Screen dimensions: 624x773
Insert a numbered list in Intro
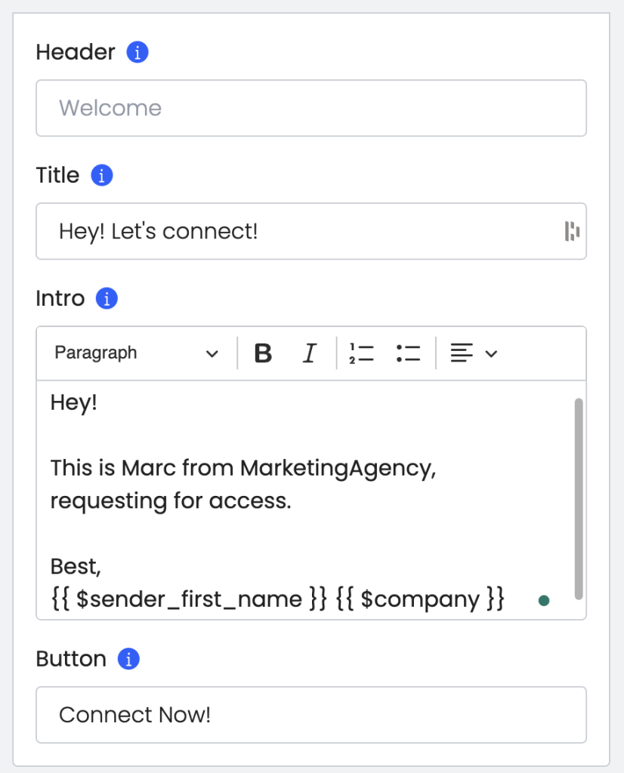tap(362, 353)
